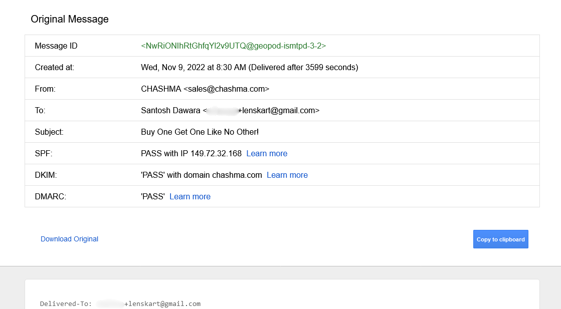561x309 pixels.
Task: Click the Delivered-To header line in raw message
Action: [x=120, y=303]
